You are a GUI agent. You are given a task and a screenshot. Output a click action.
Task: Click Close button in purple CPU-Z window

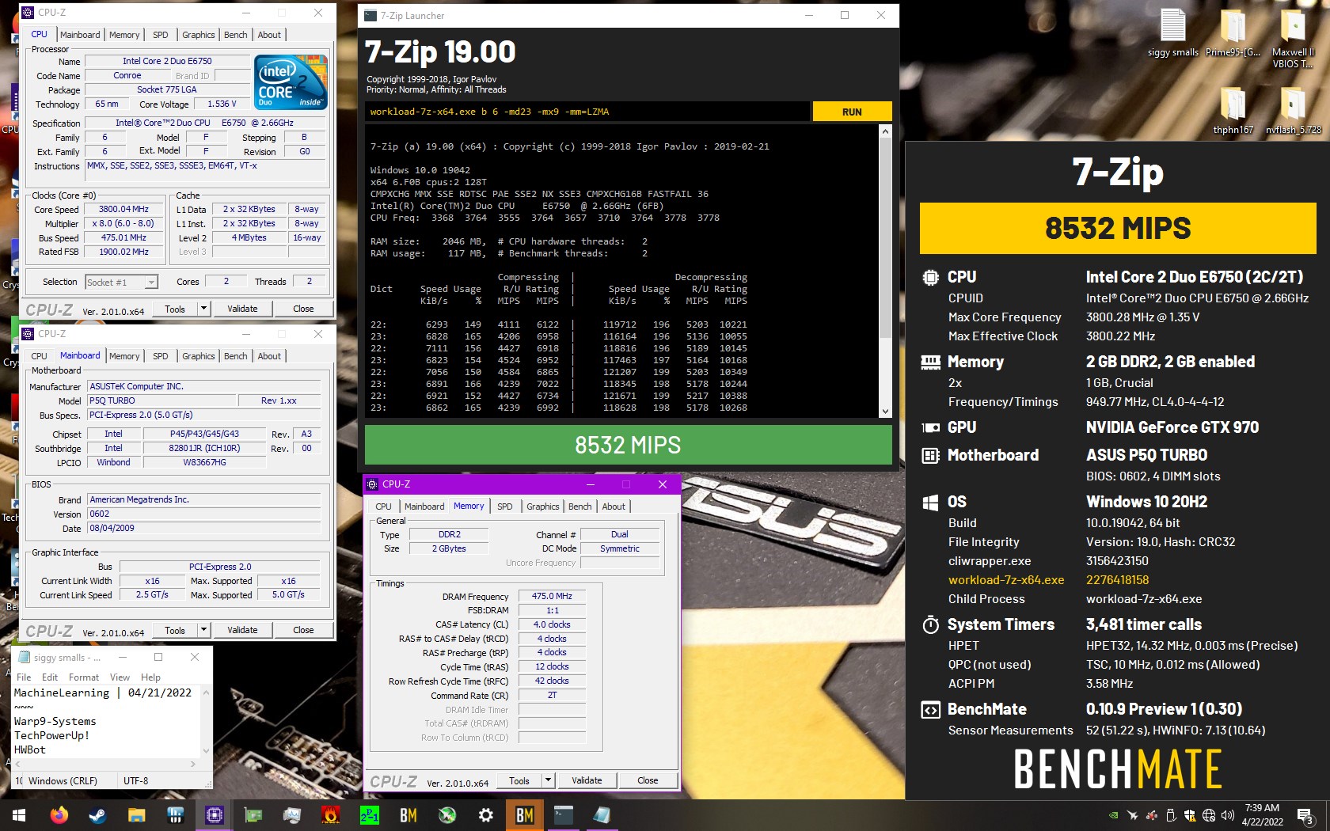tap(648, 780)
